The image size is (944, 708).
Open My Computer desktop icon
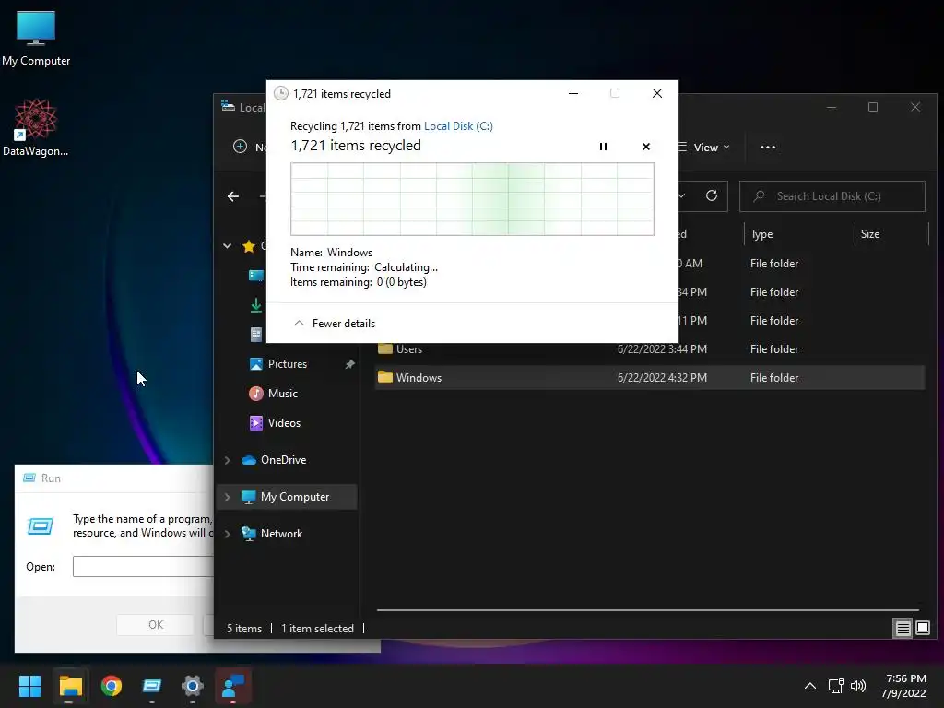36,37
